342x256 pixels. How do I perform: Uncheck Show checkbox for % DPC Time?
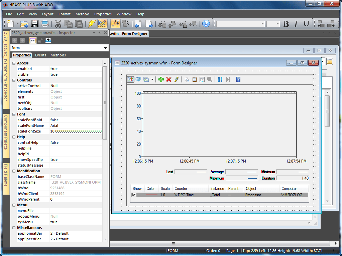pos(134,195)
